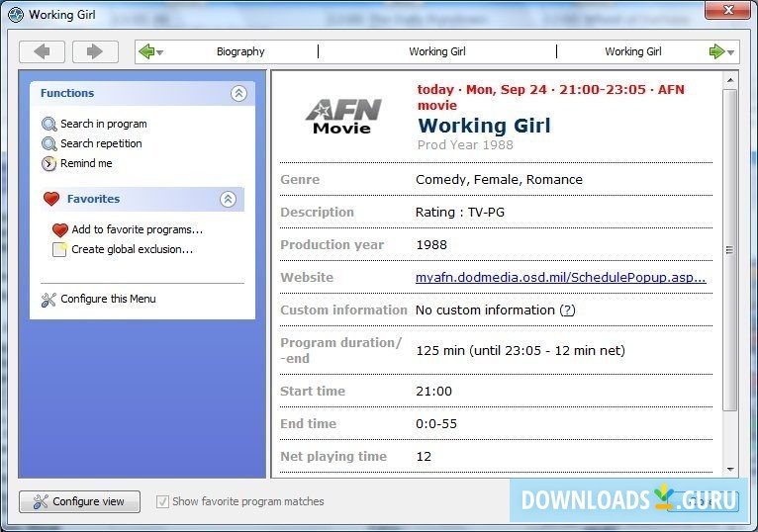
Task: Close the Working Girl window
Action: click(727, 10)
